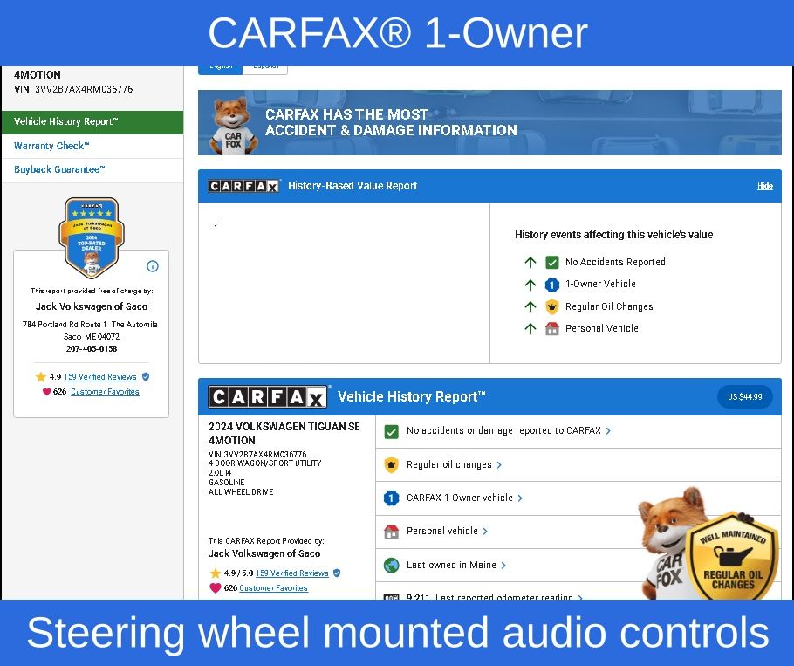Click the green checkmark beside No Accidents Reported
The image size is (794, 666).
(x=552, y=263)
